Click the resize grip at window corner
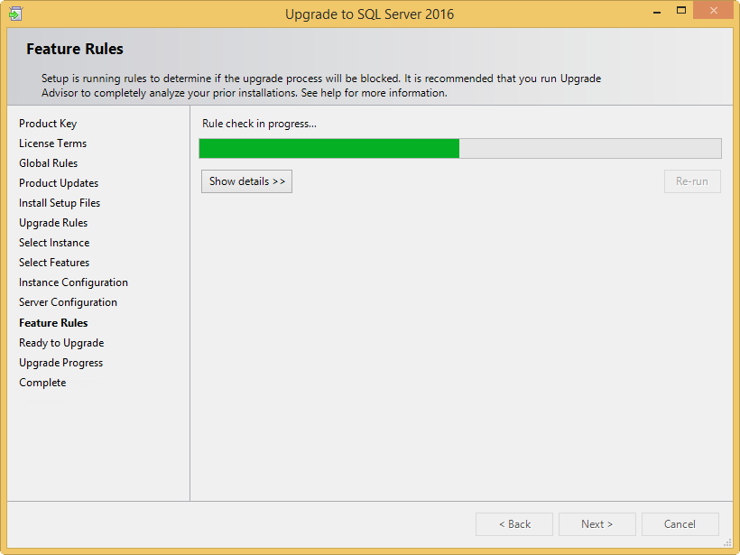740x555 pixels. pyautogui.click(x=727, y=542)
